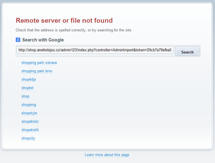Image resolution: width=215 pixels, height=163 pixels.
Task: Click the Google icon beside Search with Google
Action: click(x=18, y=40)
